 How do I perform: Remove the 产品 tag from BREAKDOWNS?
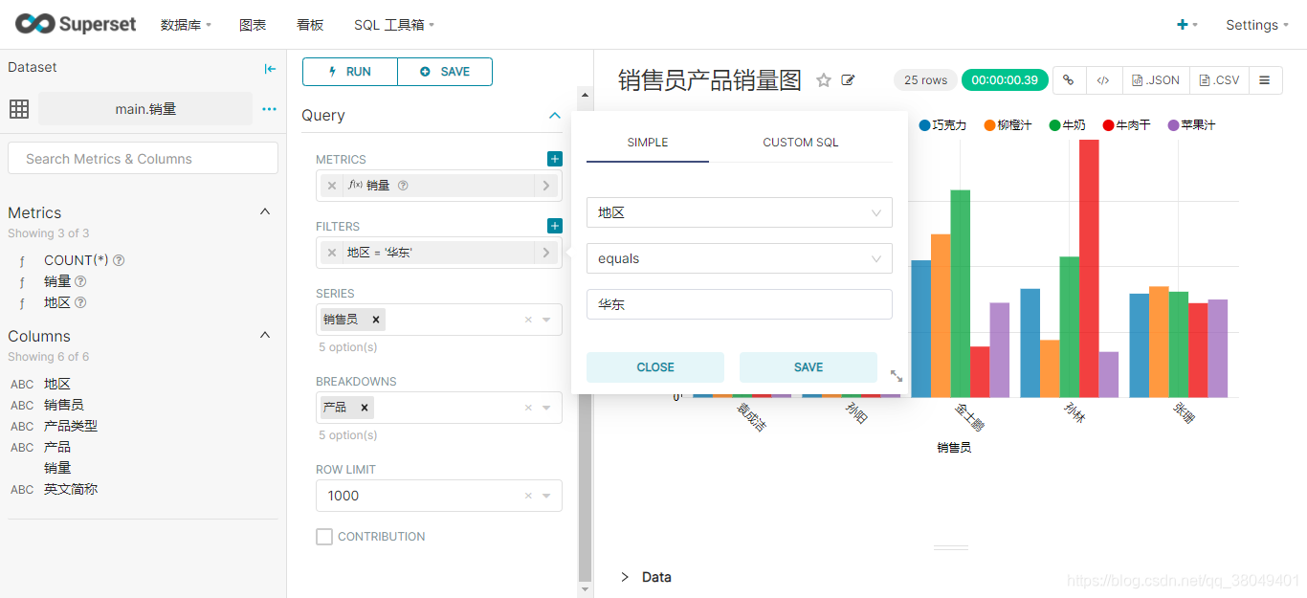364,408
